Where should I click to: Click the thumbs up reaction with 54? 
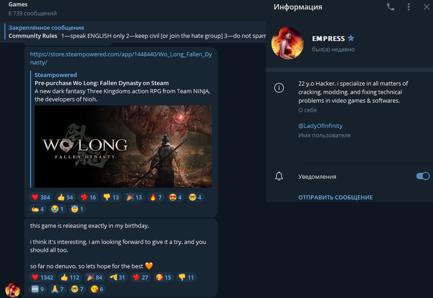point(67,197)
